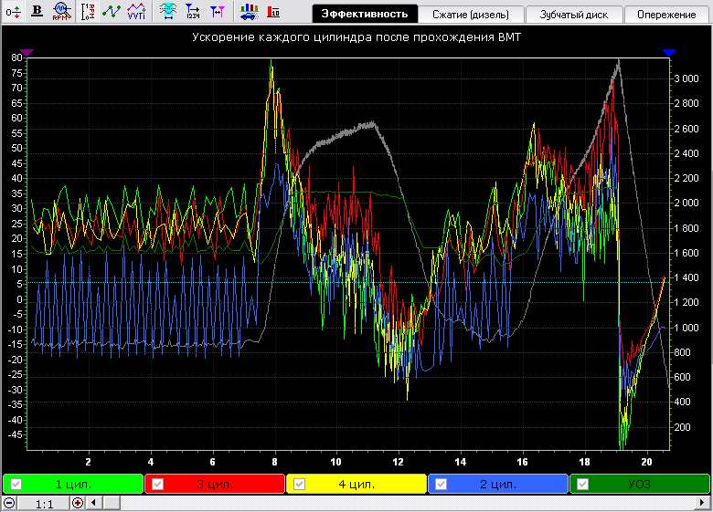Screen dimensions: 713x512
Task: Click the zero-level offset arrows icon
Action: point(13,11)
